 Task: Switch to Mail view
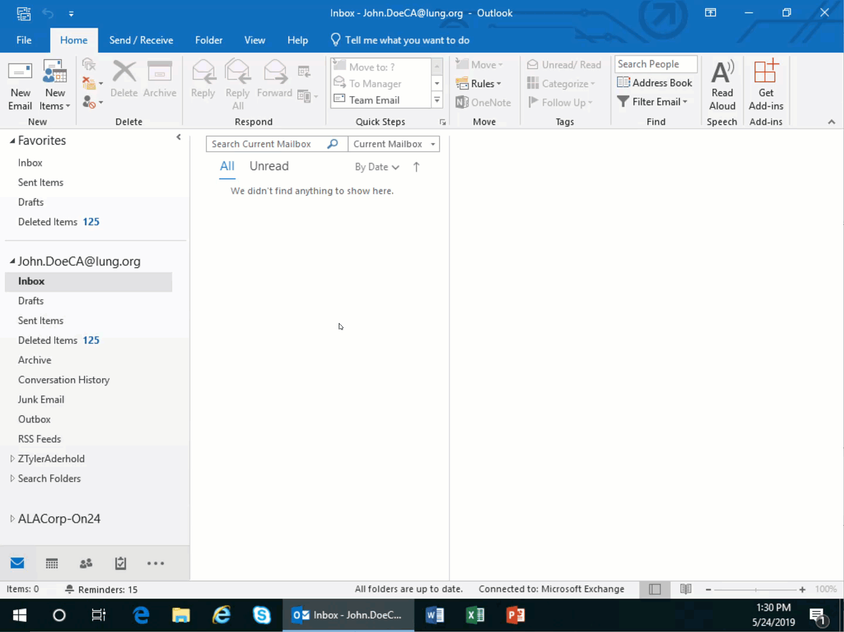pyautogui.click(x=18, y=563)
